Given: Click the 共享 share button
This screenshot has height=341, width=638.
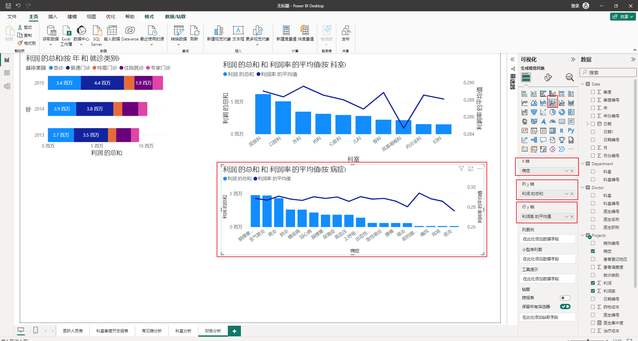Looking at the screenshot, I should tap(623, 17).
